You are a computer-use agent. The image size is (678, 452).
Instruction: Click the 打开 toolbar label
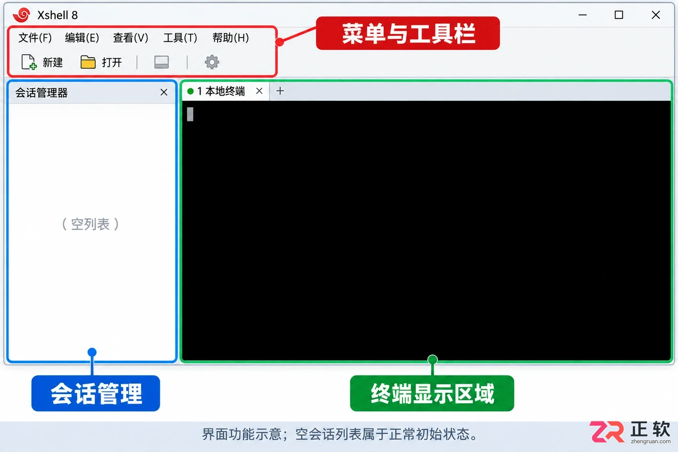(112, 62)
